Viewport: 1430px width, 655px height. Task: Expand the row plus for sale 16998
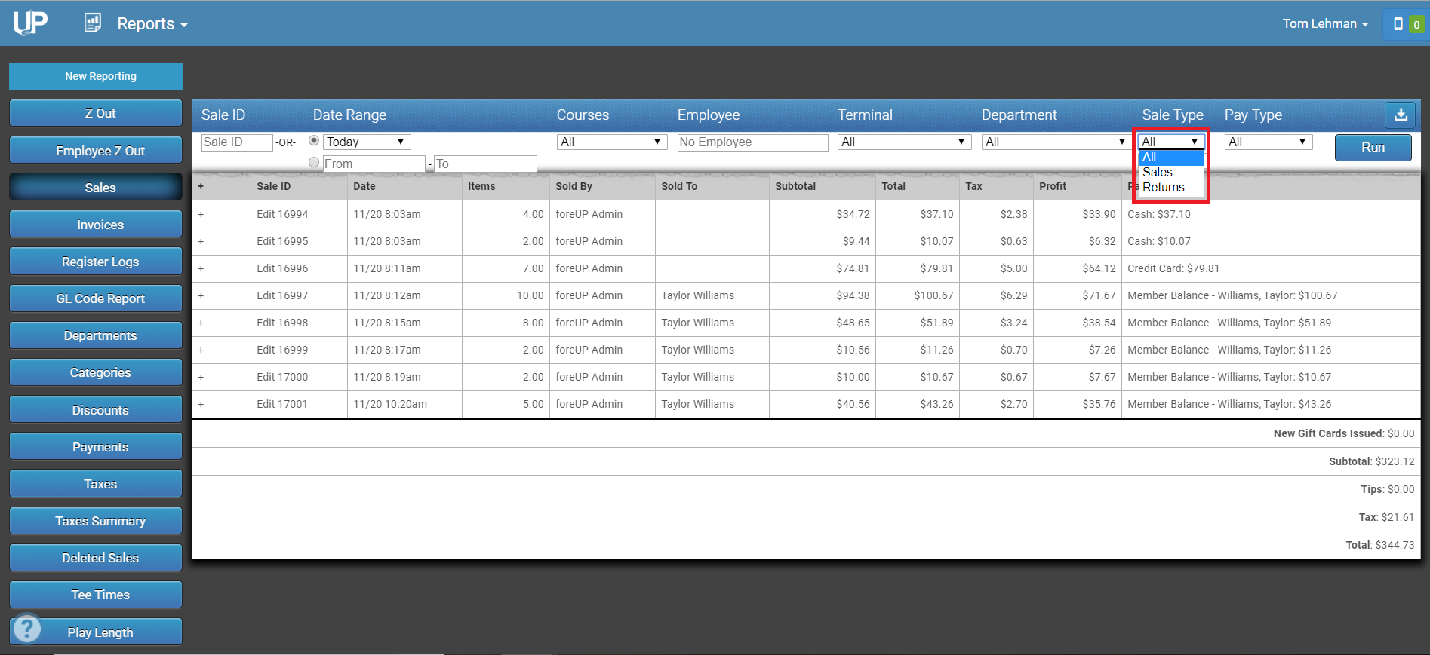pyautogui.click(x=201, y=323)
